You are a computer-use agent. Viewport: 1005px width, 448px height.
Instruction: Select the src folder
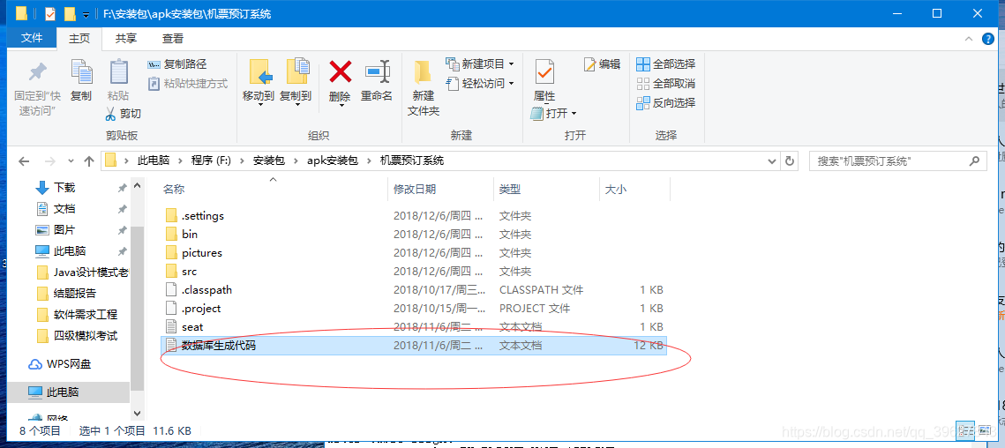pos(414,272)
